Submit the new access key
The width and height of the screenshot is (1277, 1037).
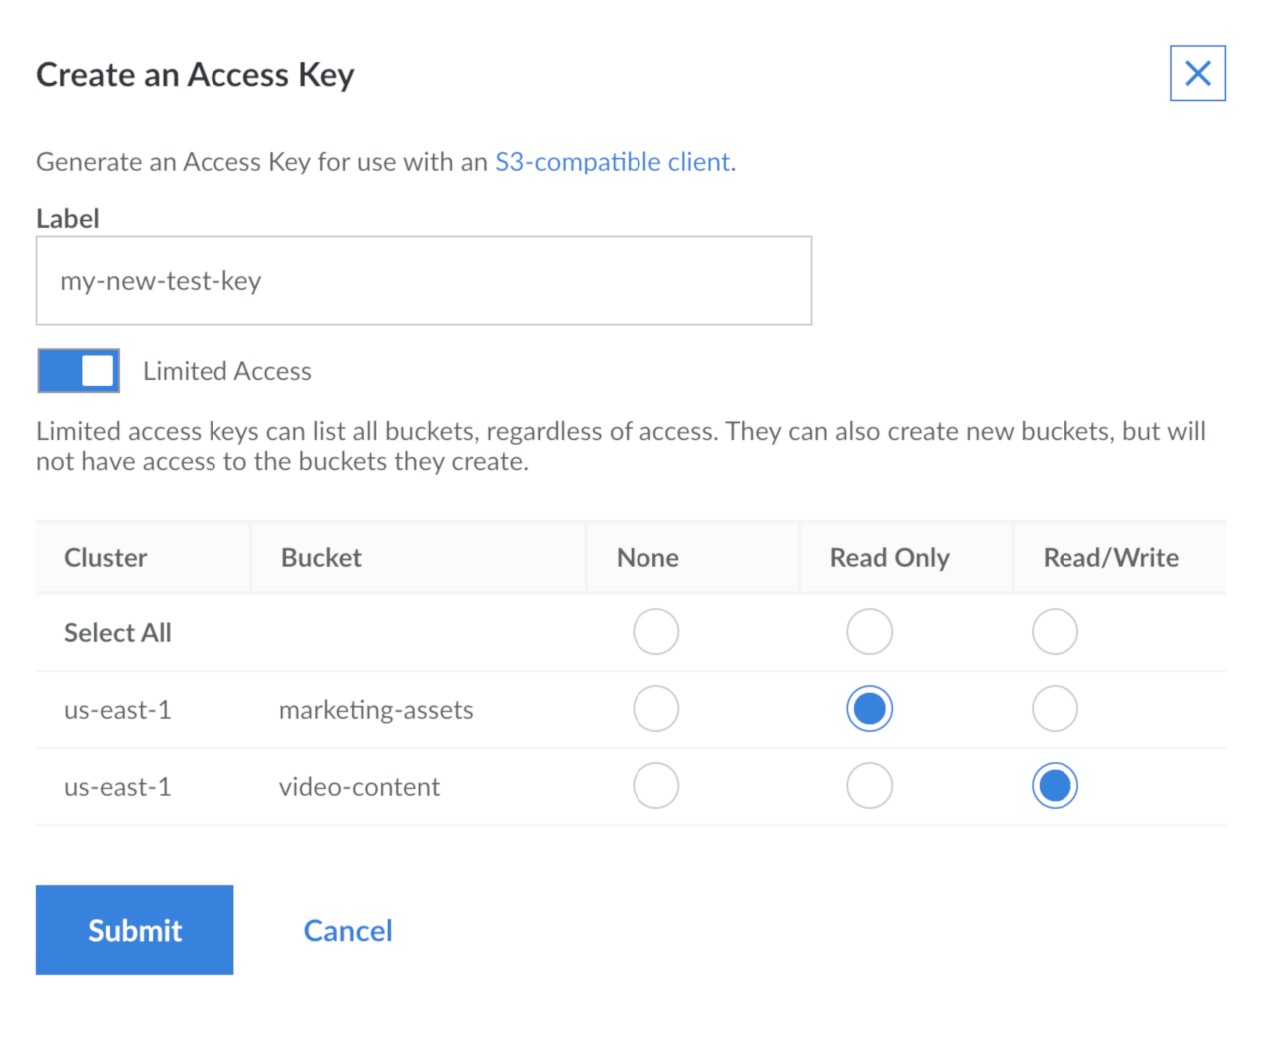tap(135, 929)
